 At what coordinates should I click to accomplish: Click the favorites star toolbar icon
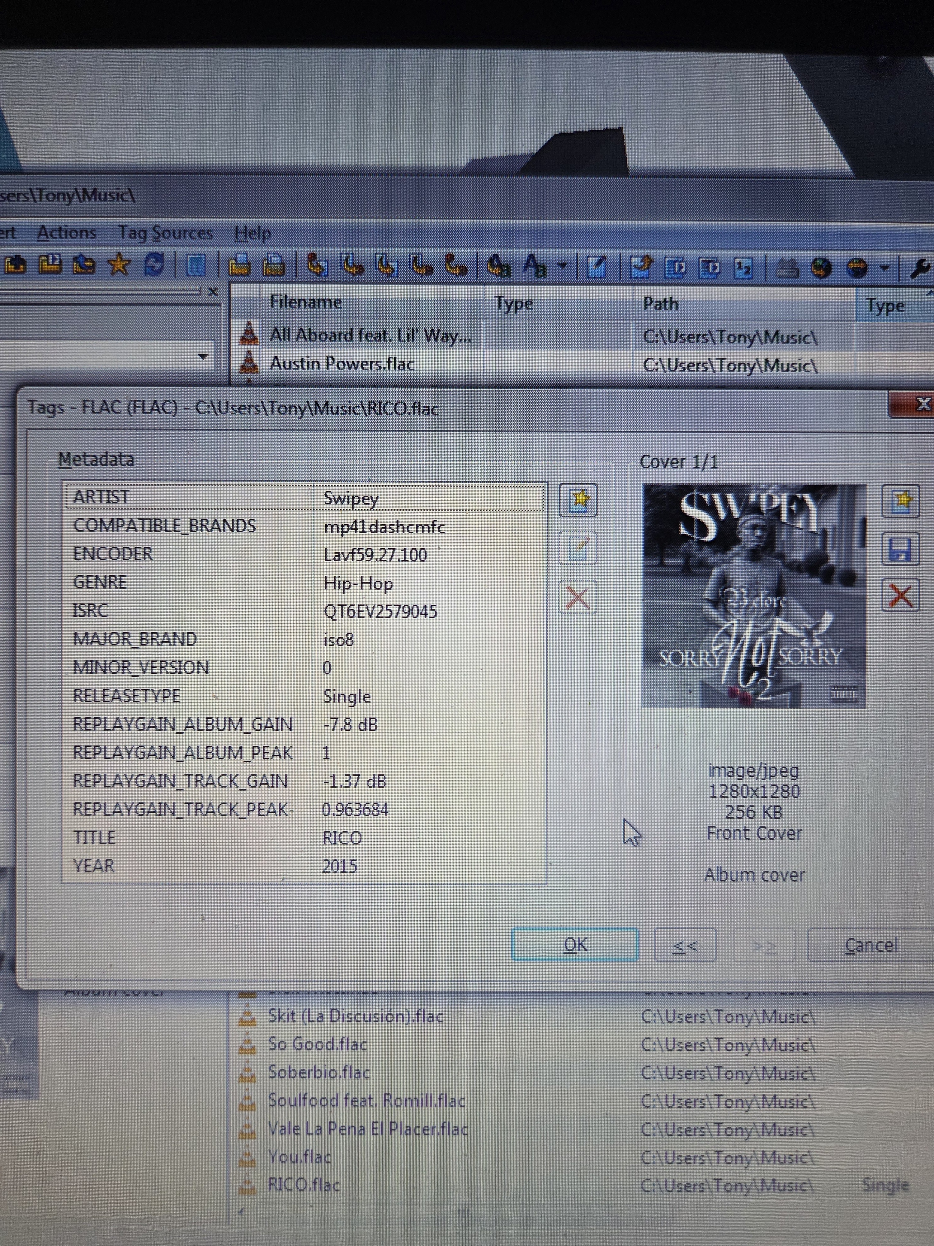[x=119, y=264]
